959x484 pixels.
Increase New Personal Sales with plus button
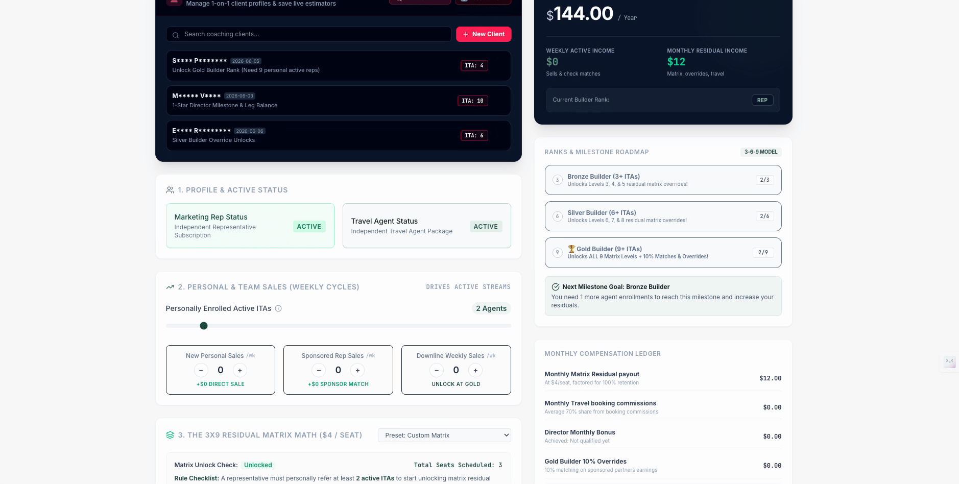tap(240, 370)
